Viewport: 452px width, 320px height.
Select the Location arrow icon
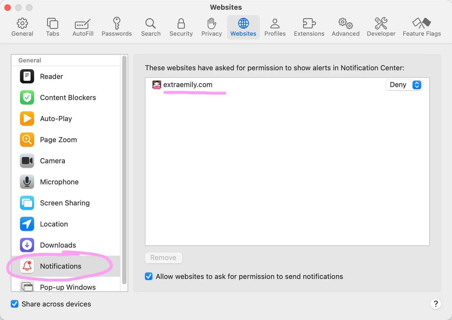[27, 224]
